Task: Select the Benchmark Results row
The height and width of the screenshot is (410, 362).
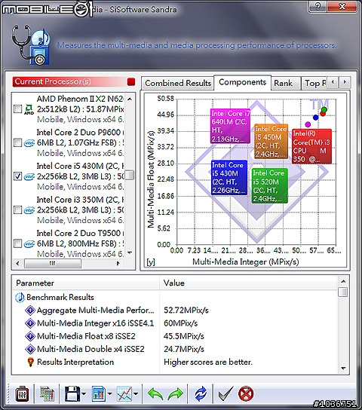Action: tap(175, 297)
